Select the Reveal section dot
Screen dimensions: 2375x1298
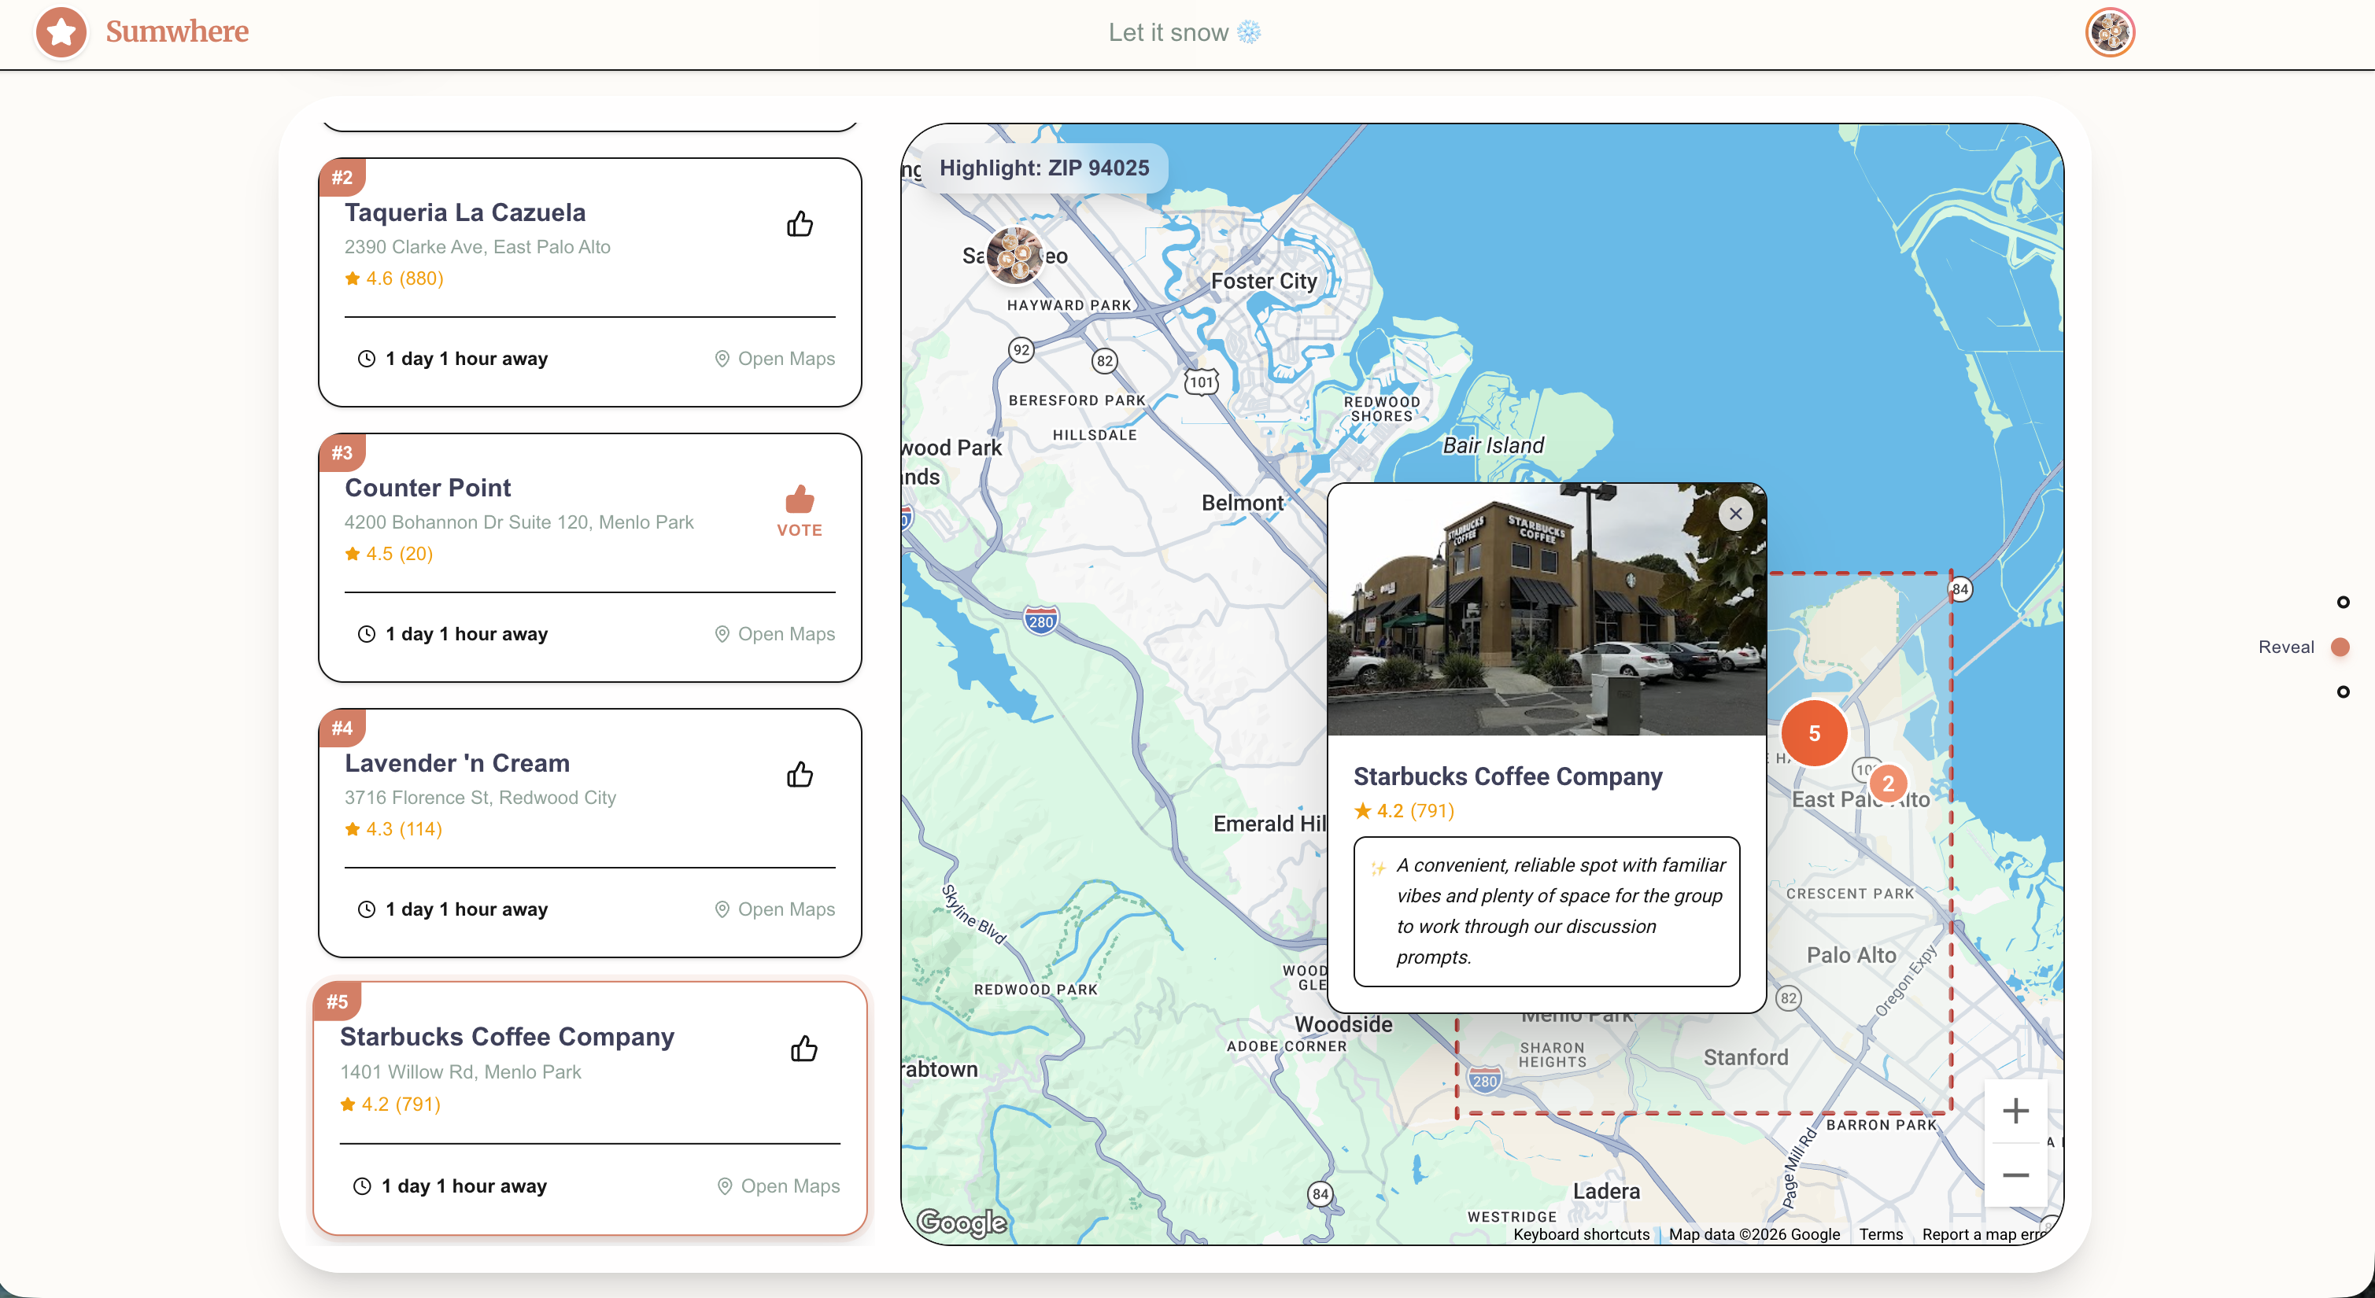(x=2340, y=647)
